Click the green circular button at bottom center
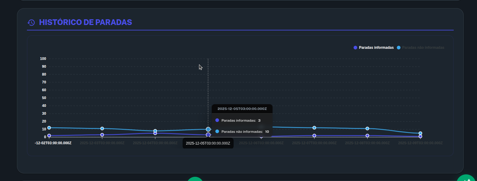Screen dimensions: 477x181 click(x=195, y=179)
